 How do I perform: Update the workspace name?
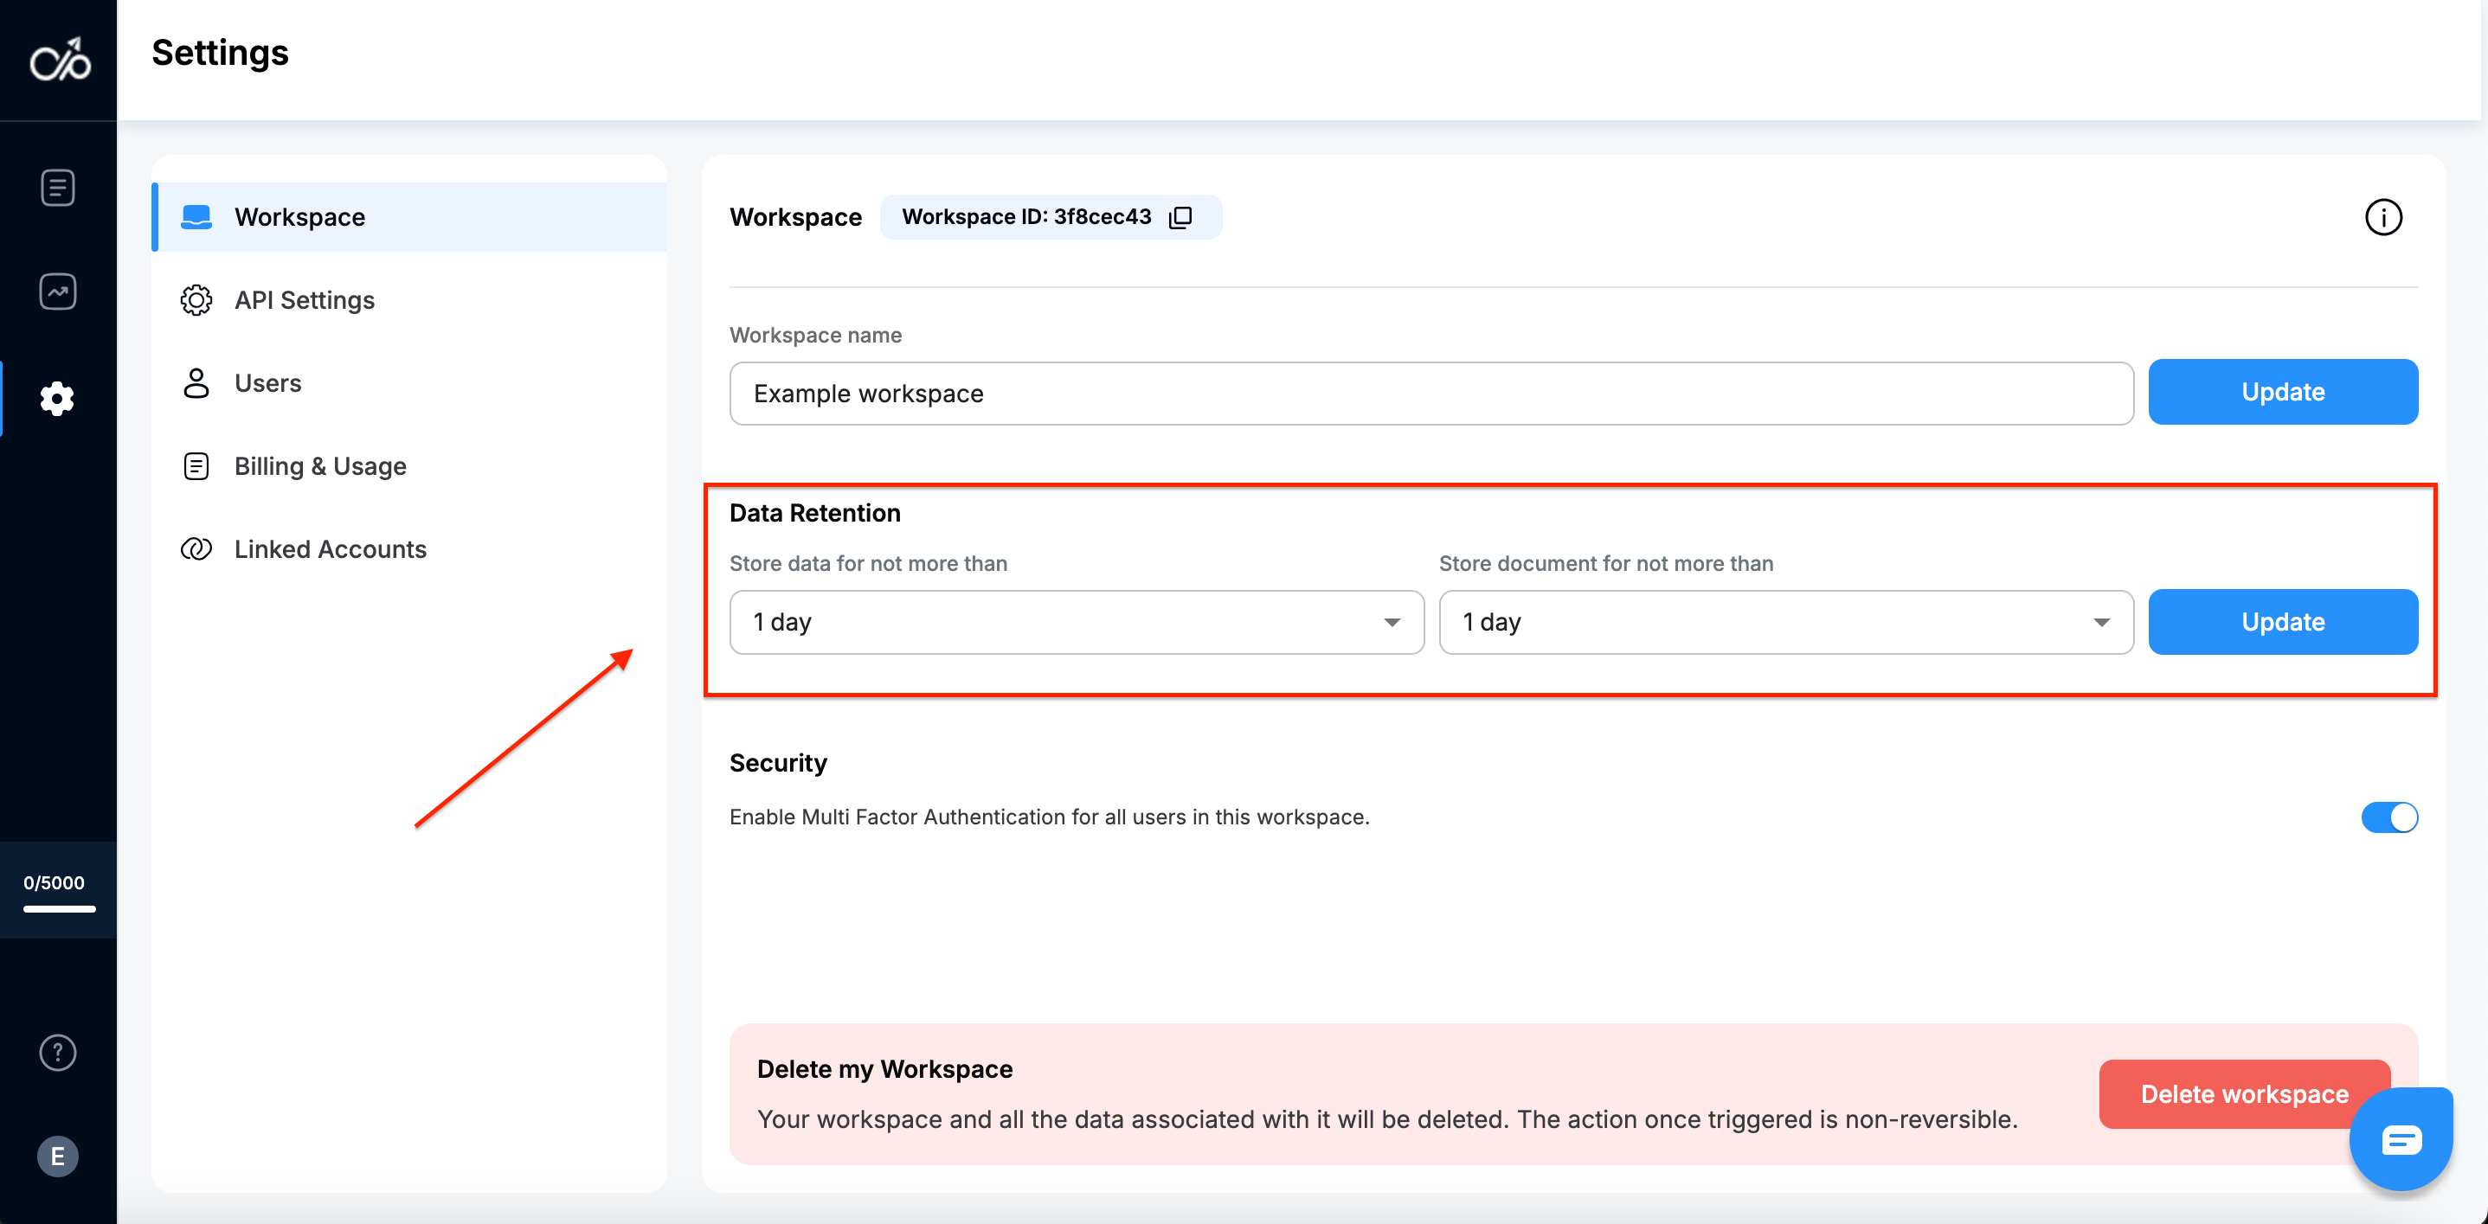tap(2282, 392)
